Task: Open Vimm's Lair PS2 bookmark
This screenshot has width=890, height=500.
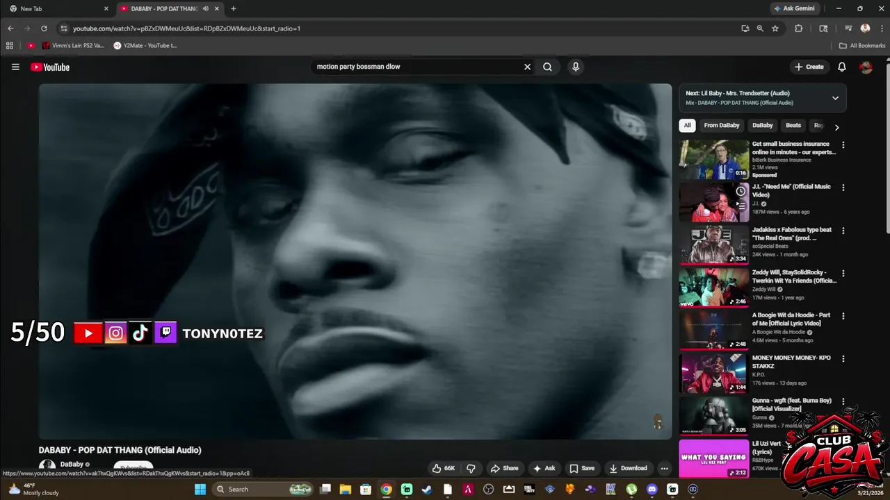Action: pyautogui.click(x=73, y=46)
